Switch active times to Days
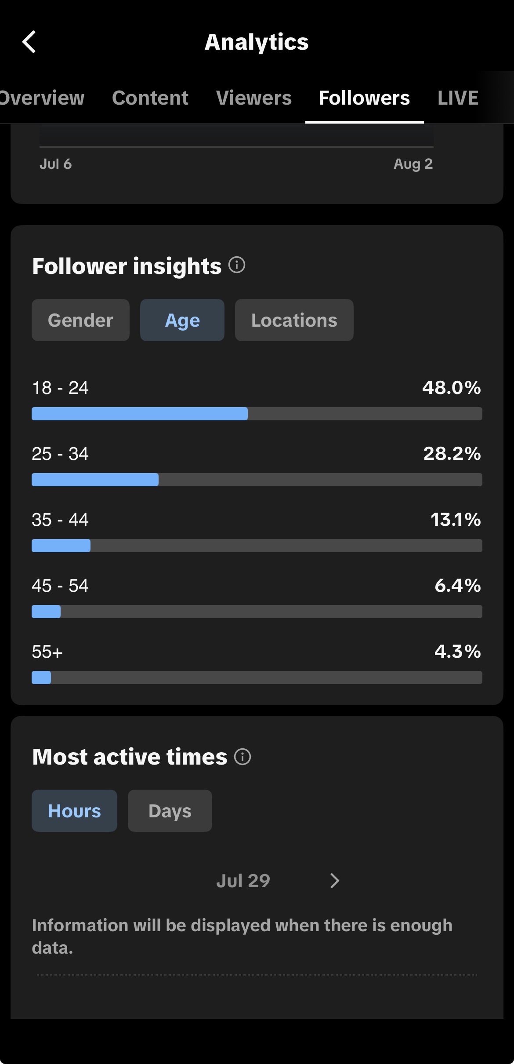 point(170,811)
